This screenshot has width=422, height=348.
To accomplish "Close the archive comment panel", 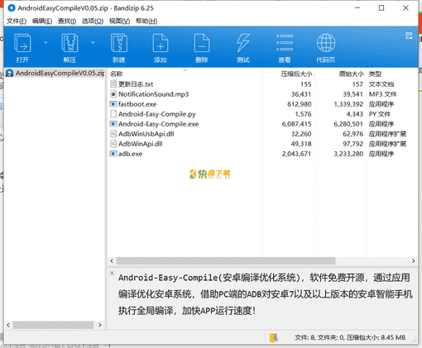I will click(x=112, y=273).
